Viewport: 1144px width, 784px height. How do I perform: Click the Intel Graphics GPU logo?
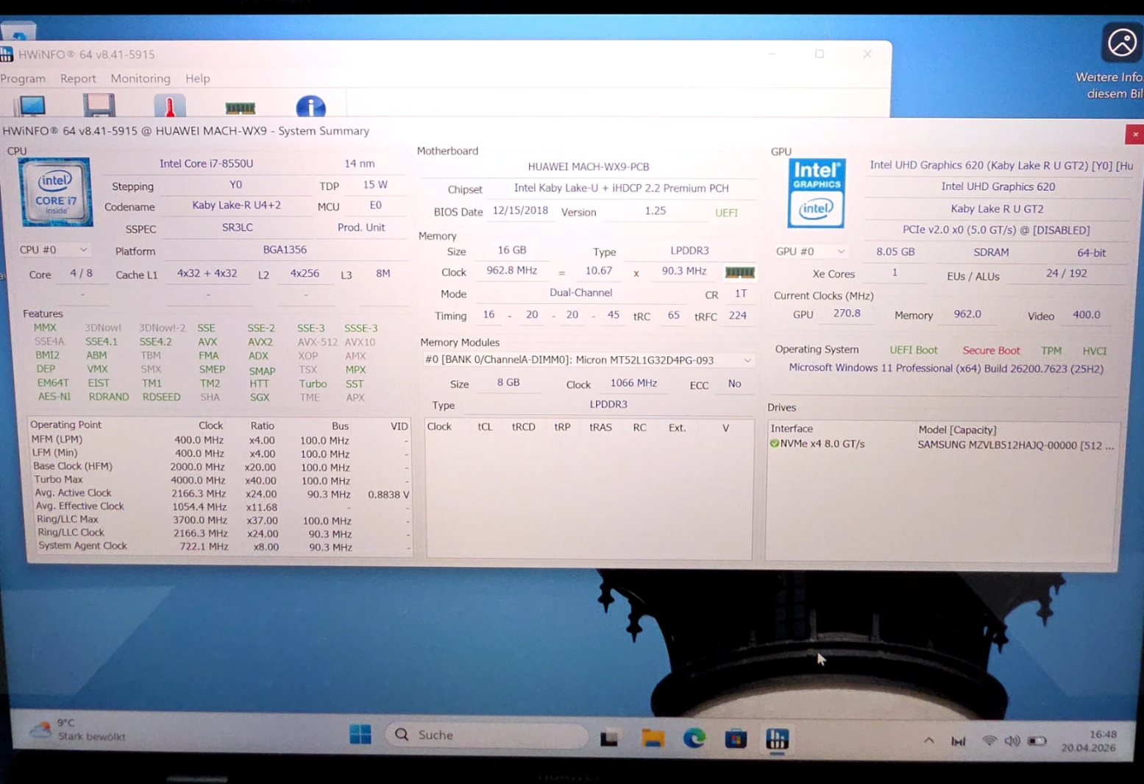[x=817, y=193]
